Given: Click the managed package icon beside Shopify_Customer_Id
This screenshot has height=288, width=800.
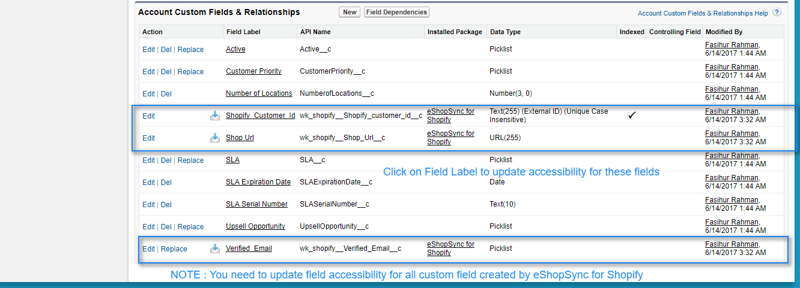Looking at the screenshot, I should point(215,116).
